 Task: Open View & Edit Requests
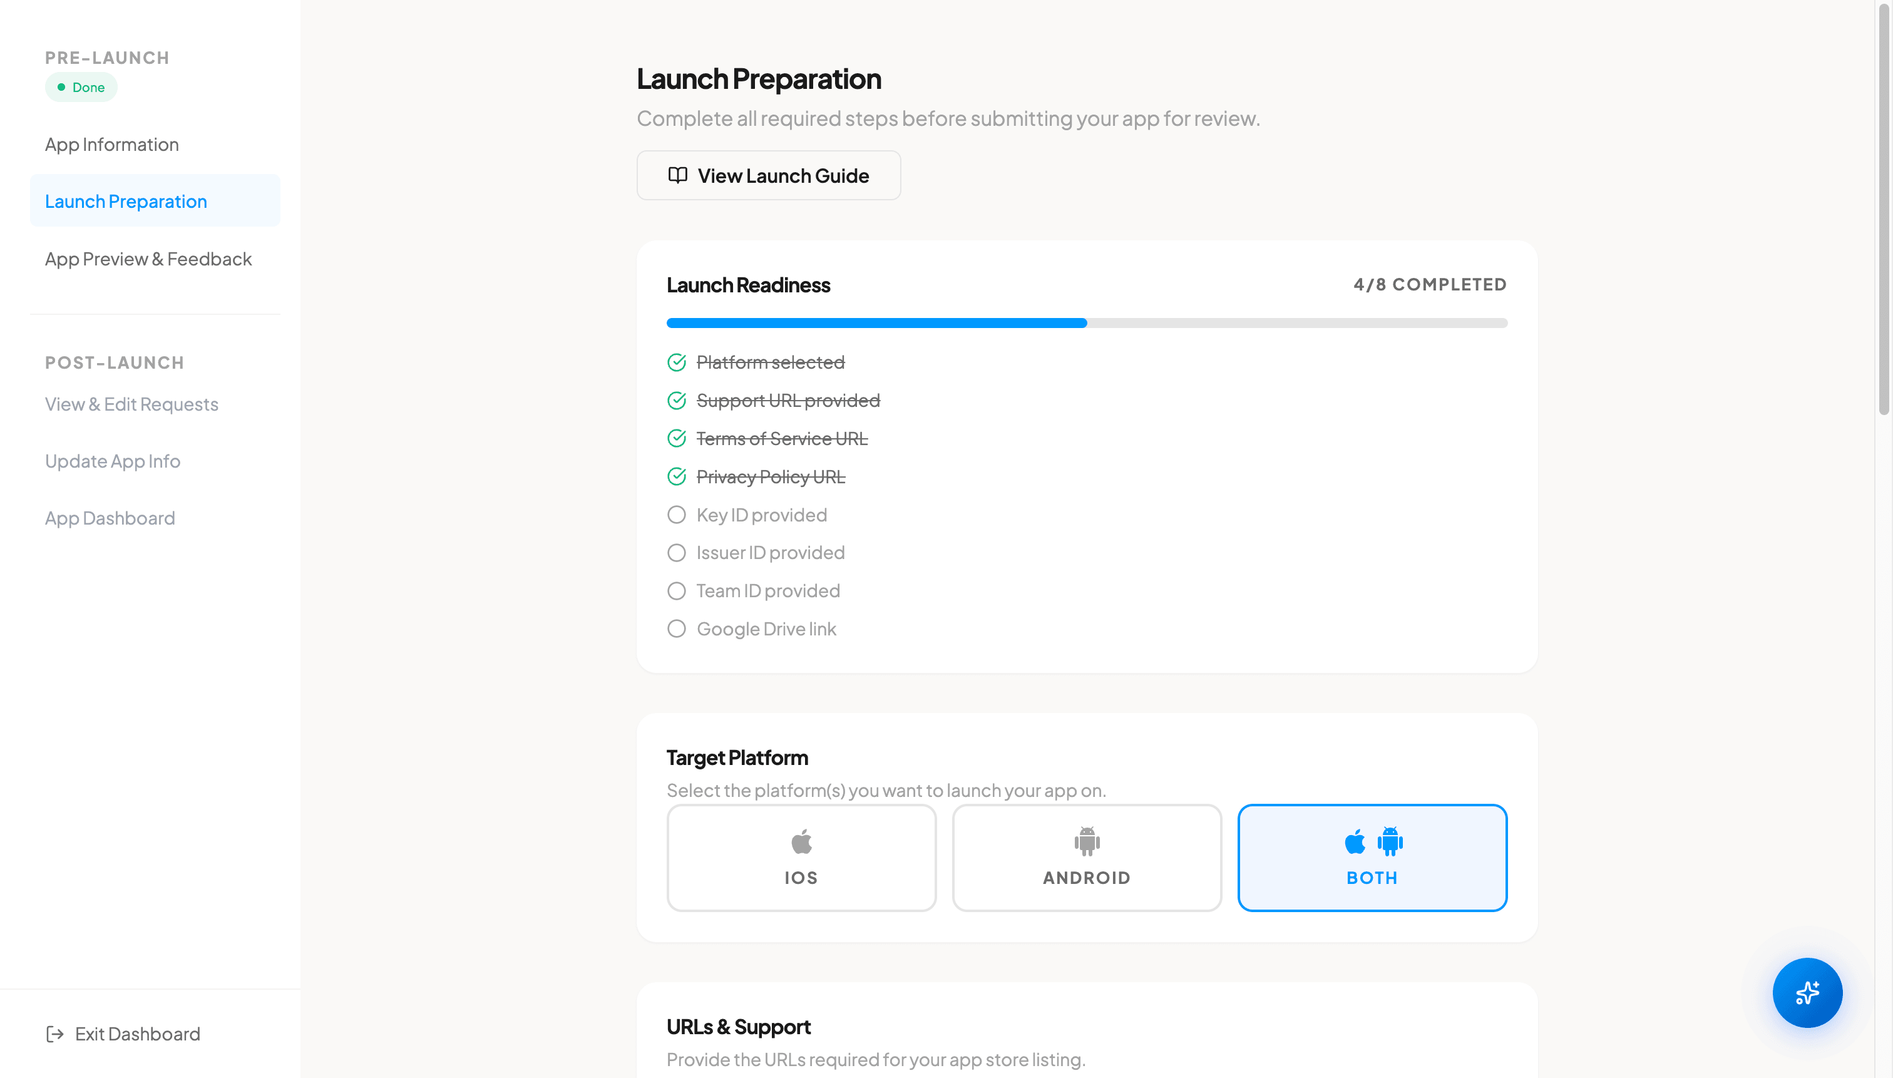click(x=155, y=404)
